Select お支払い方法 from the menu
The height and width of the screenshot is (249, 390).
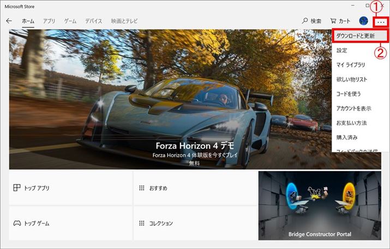pos(361,123)
